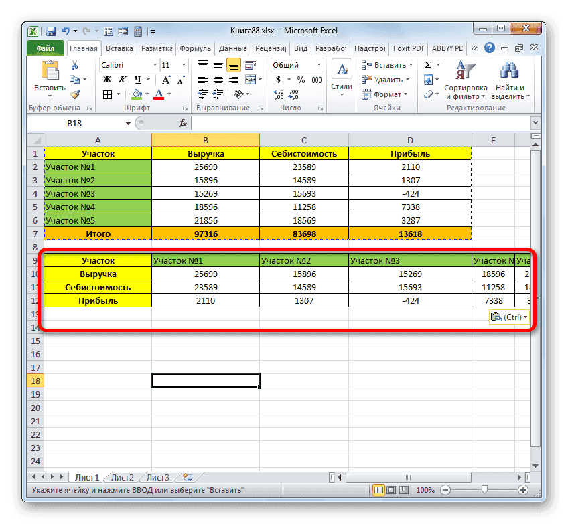The height and width of the screenshot is (524, 568).
Task: Open paste options via the Ctrl button
Action: click(x=509, y=316)
